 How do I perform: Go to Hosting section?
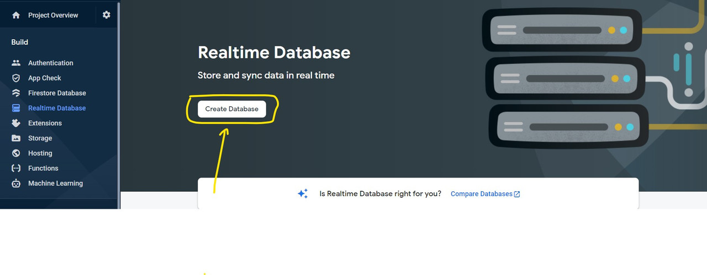pyautogui.click(x=40, y=153)
